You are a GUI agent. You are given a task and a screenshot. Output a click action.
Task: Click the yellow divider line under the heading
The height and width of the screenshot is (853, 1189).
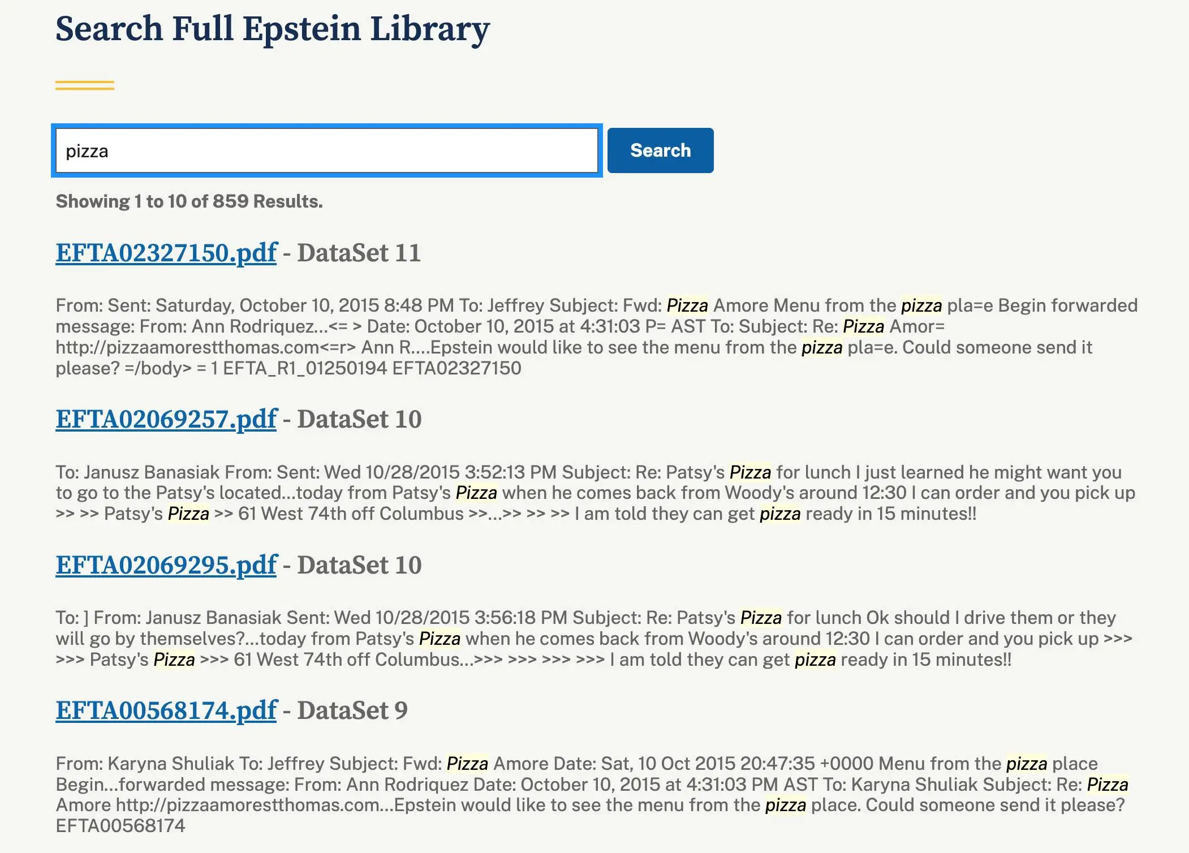pos(85,85)
